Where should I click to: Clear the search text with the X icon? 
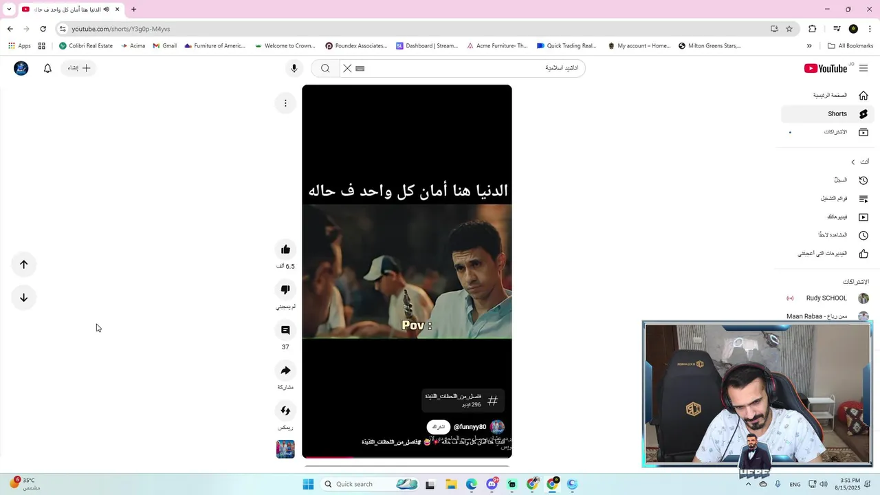click(x=347, y=68)
